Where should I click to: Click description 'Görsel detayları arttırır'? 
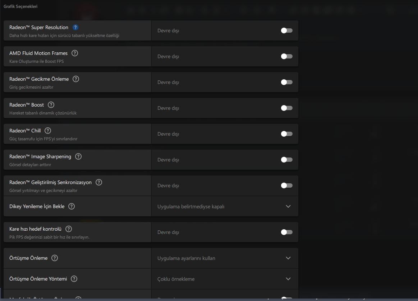click(30, 164)
